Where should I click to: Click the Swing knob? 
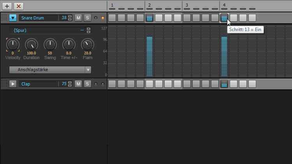point(50,45)
